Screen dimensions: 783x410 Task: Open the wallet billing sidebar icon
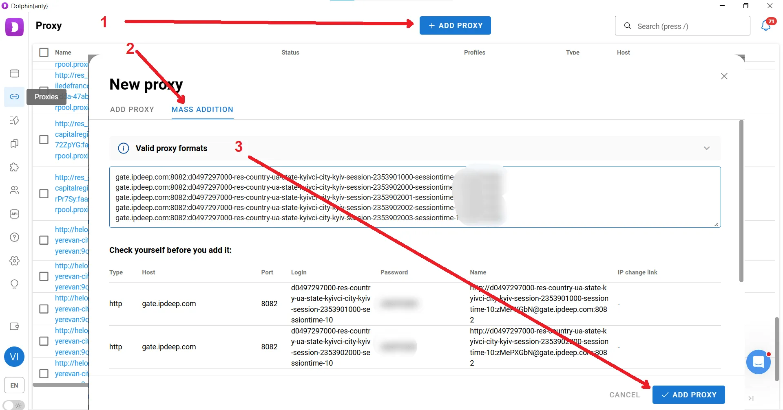[x=14, y=326]
